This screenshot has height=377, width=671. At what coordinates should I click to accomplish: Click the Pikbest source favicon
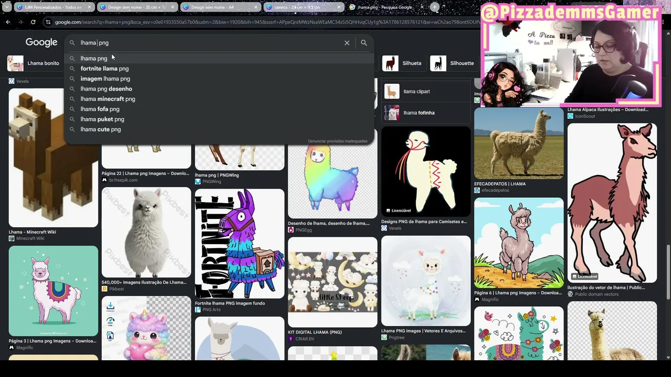(x=104, y=289)
